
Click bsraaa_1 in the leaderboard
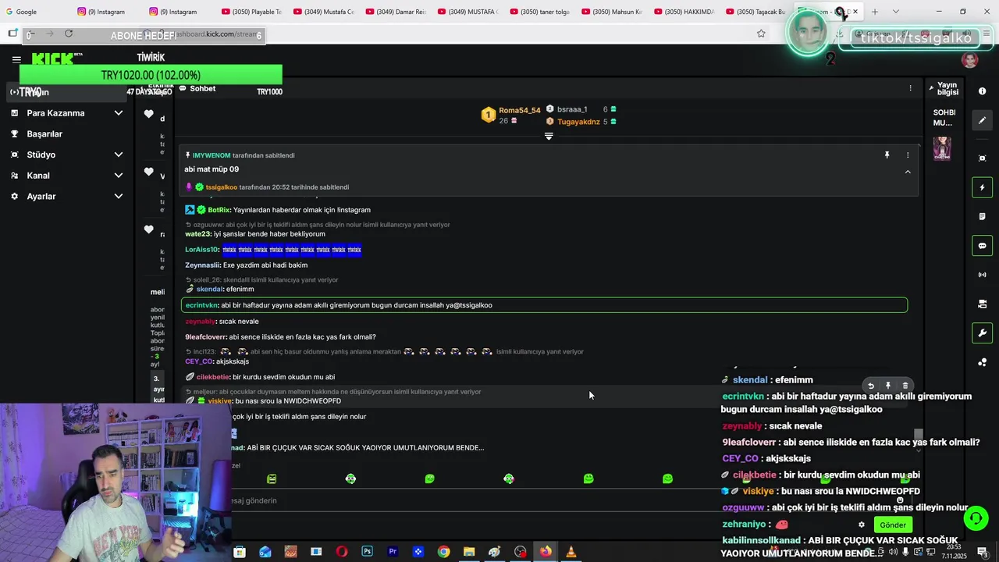pyautogui.click(x=572, y=109)
